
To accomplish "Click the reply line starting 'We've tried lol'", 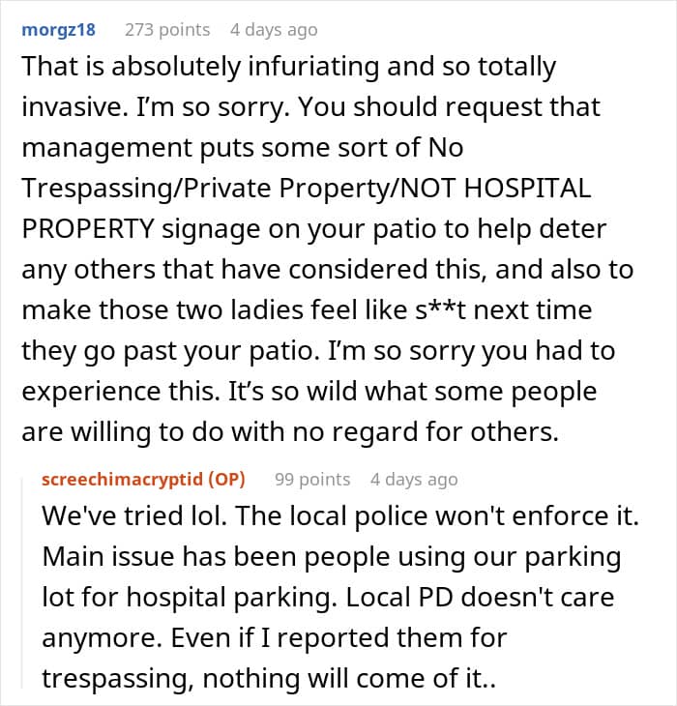I will coord(340,516).
